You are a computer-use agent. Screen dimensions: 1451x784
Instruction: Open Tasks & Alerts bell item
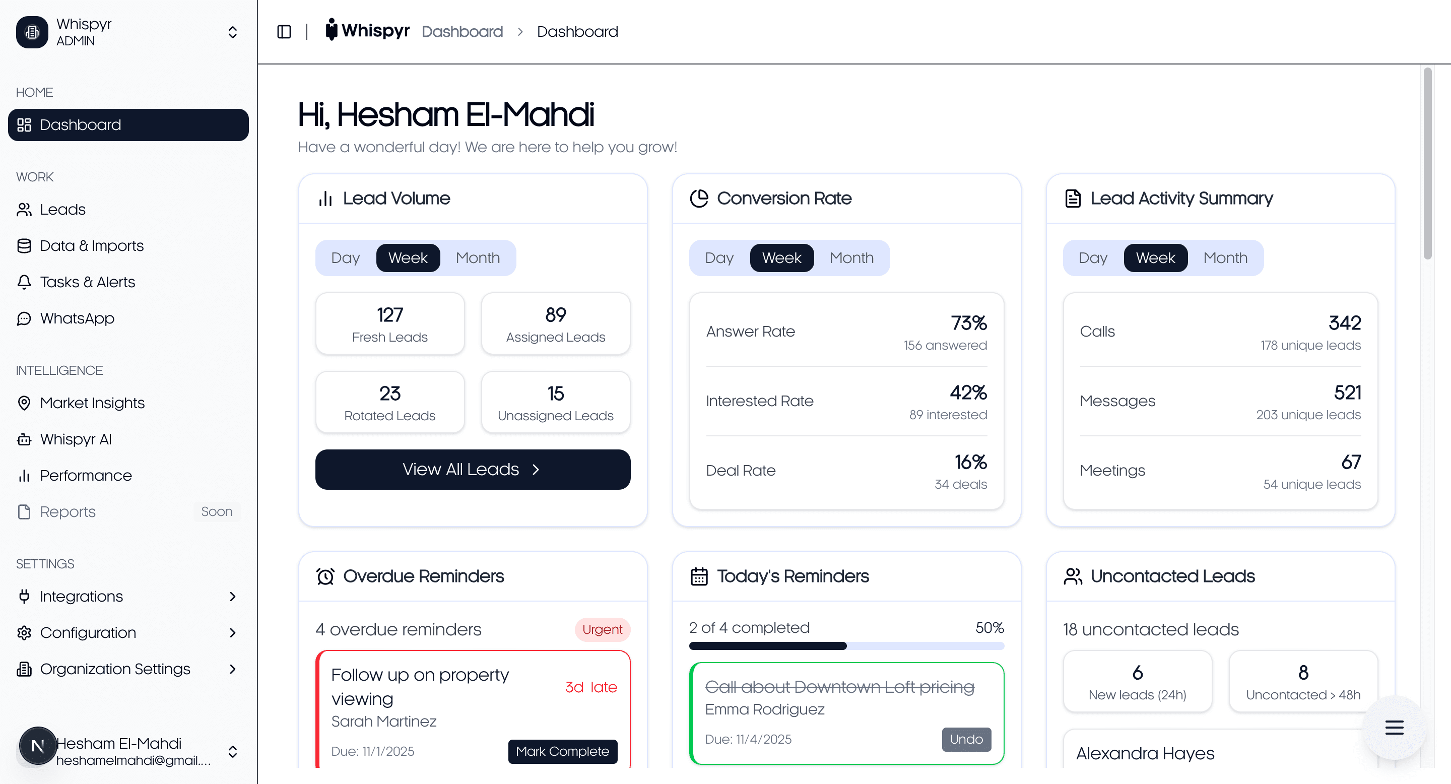[x=87, y=282]
